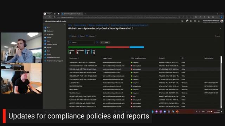This screenshot has height=126, width=225.
Task: Open the Intune notifications bell icon
Action: (x=187, y=21)
